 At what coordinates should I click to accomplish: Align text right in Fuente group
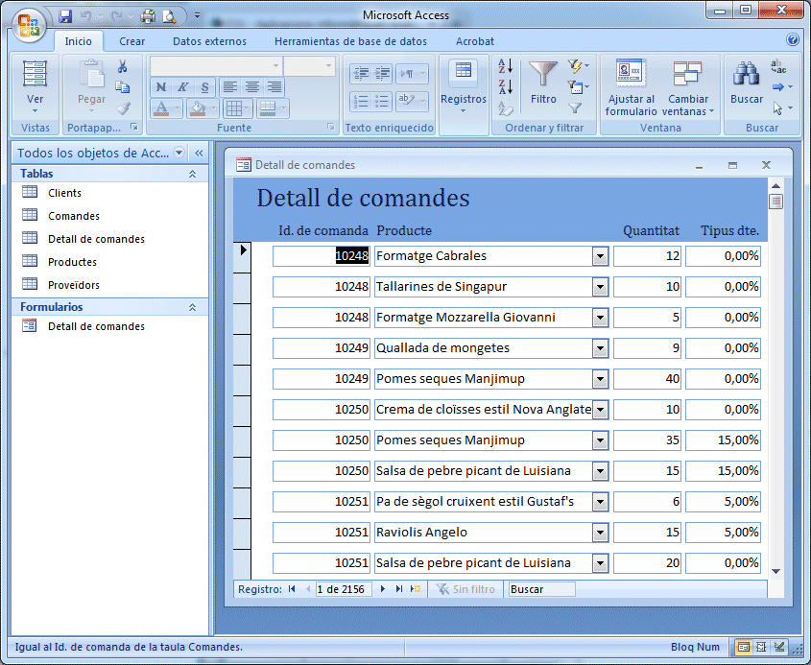(x=274, y=87)
